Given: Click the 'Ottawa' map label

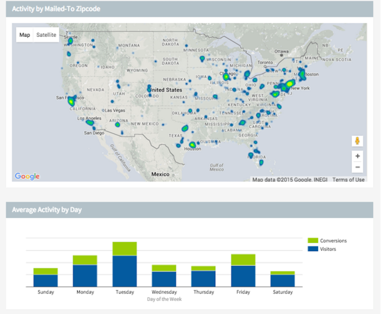Looking at the screenshot, I should coord(281,51).
